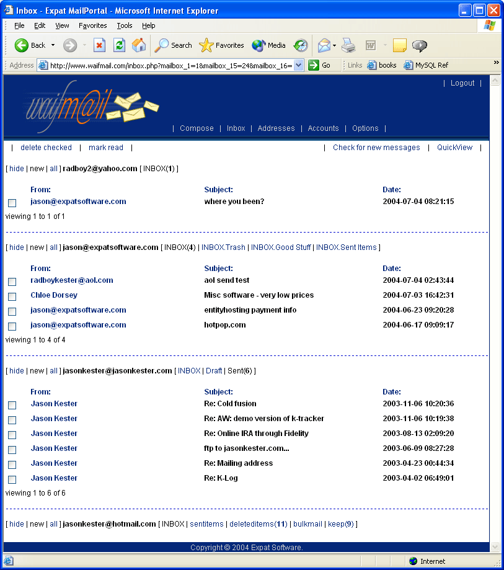Screen dimensions: 504x570
Task: Open the 'ftp to jasonkester.com...' message subject
Action: pos(246,448)
